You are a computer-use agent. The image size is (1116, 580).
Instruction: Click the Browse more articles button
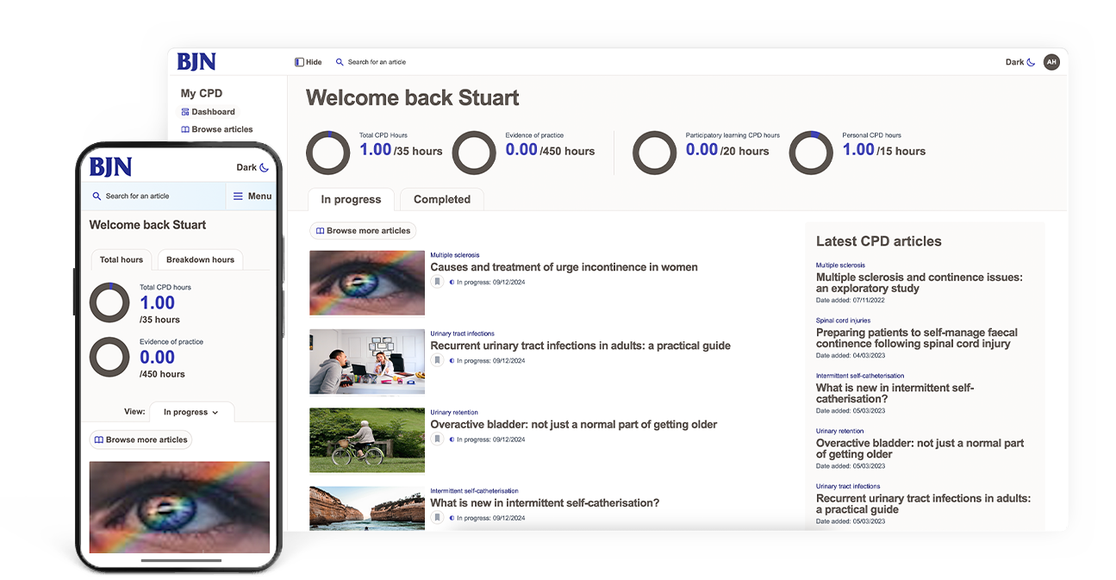[363, 230]
